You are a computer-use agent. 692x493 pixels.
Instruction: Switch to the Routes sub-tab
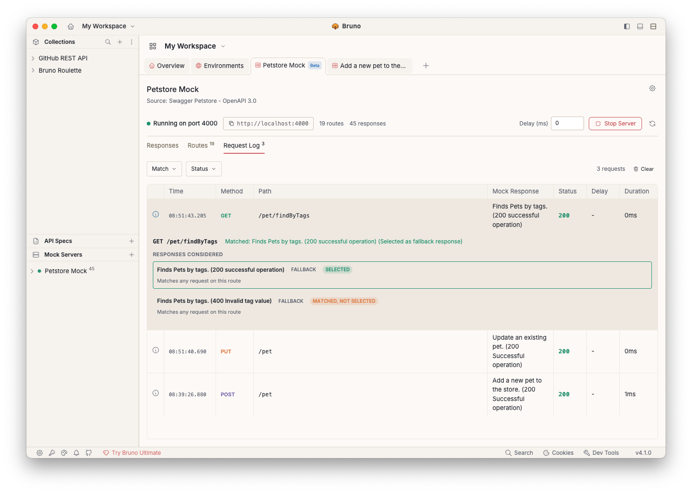[201, 145]
